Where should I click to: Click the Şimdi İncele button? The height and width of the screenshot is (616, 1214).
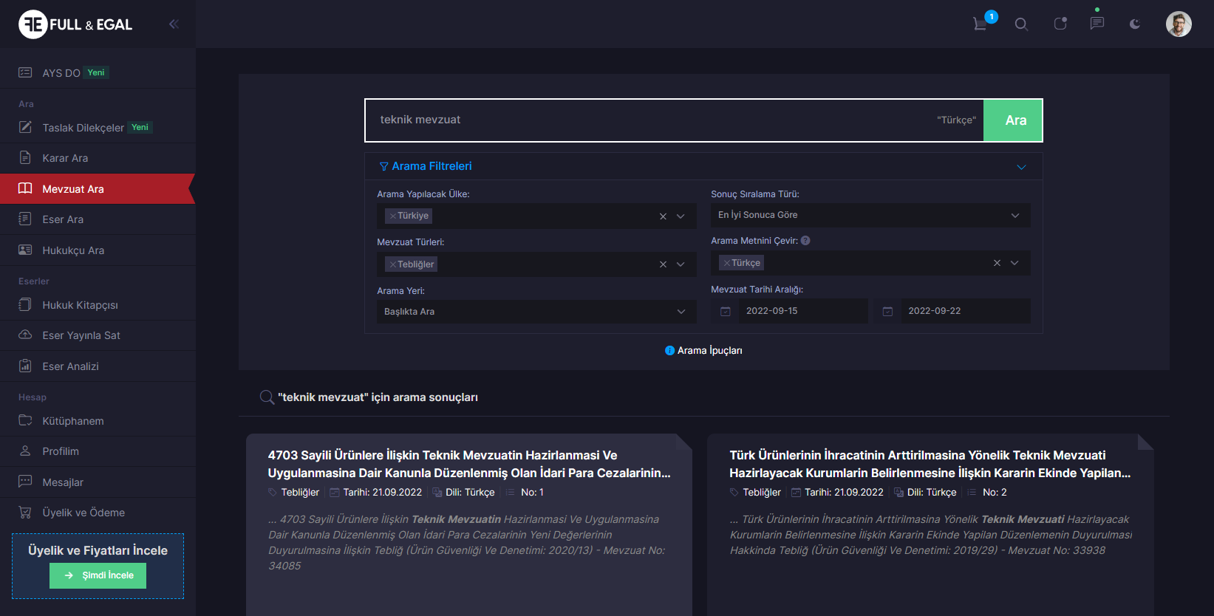coord(98,575)
